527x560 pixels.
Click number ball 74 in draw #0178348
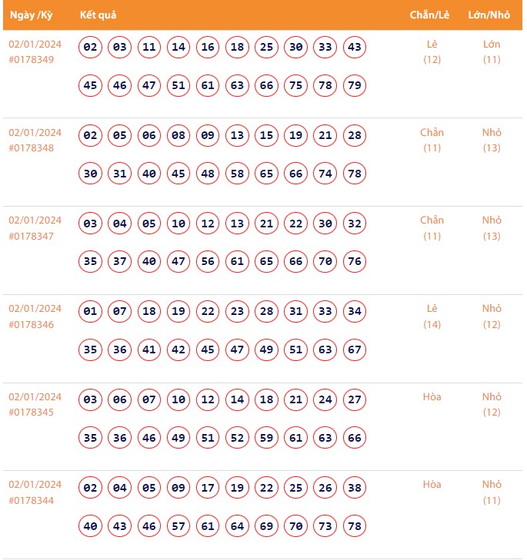tap(325, 174)
